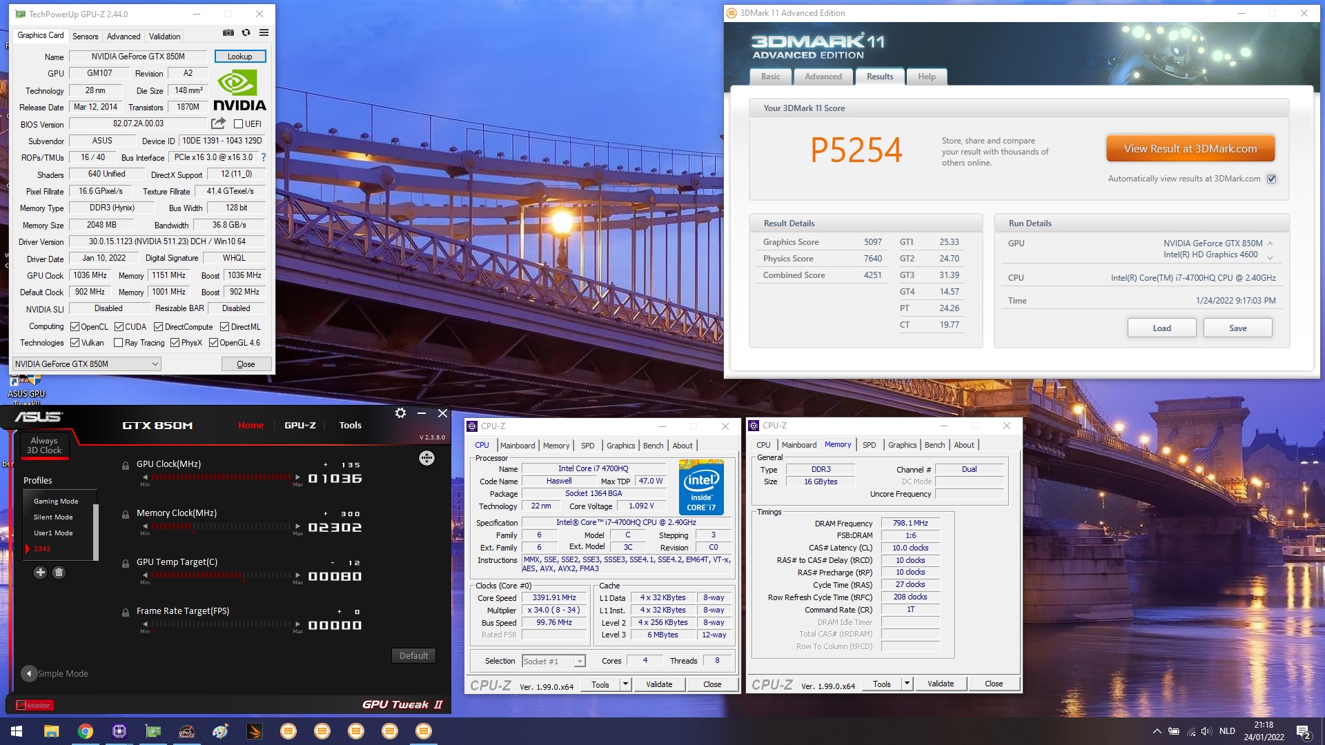Open Chrome from taskbar

[x=86, y=731]
